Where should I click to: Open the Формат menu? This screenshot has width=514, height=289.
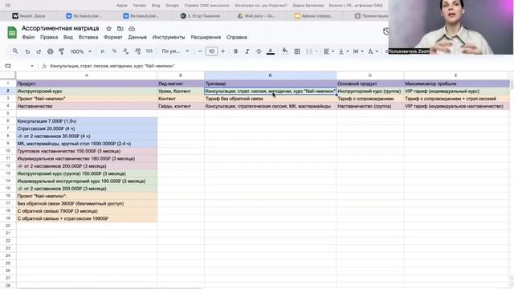(x=113, y=37)
